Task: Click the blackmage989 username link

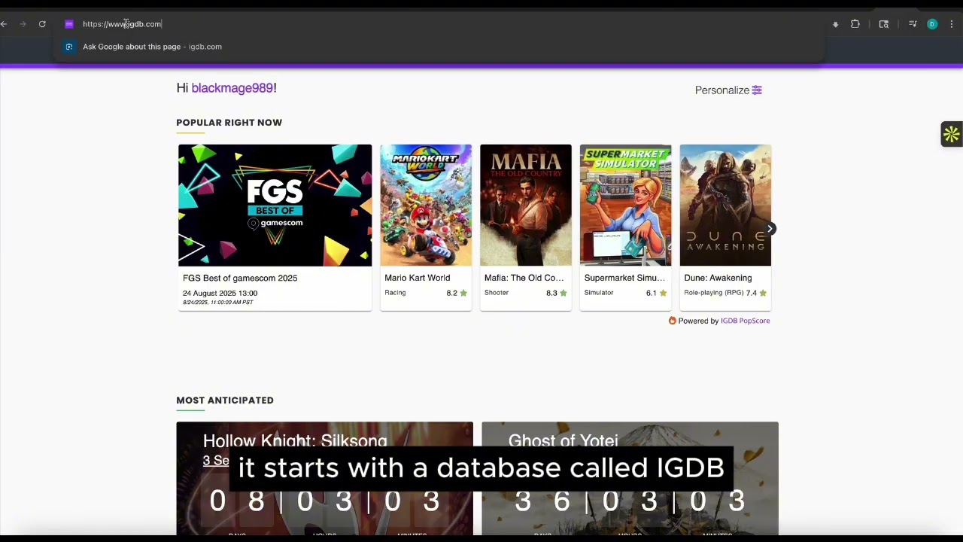Action: point(232,88)
